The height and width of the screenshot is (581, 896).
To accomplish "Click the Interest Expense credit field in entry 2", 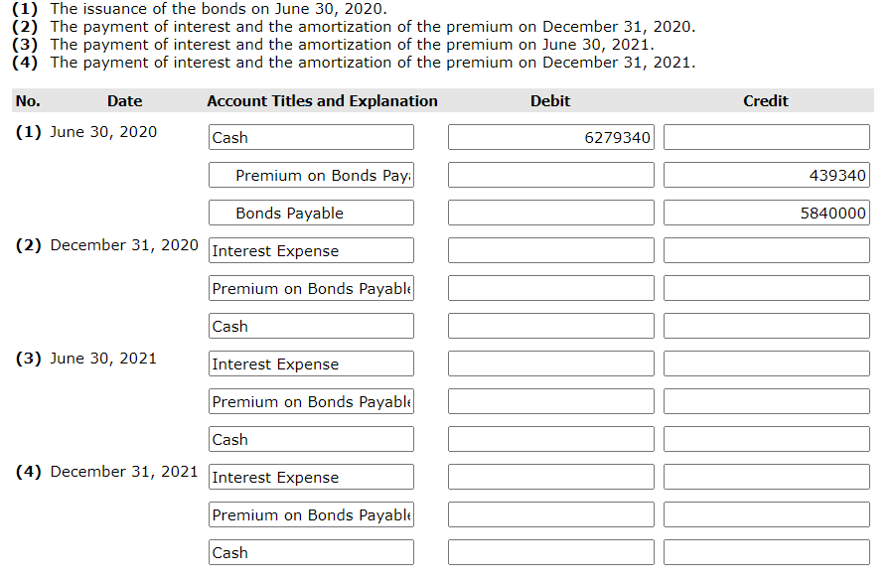I will pos(766,250).
